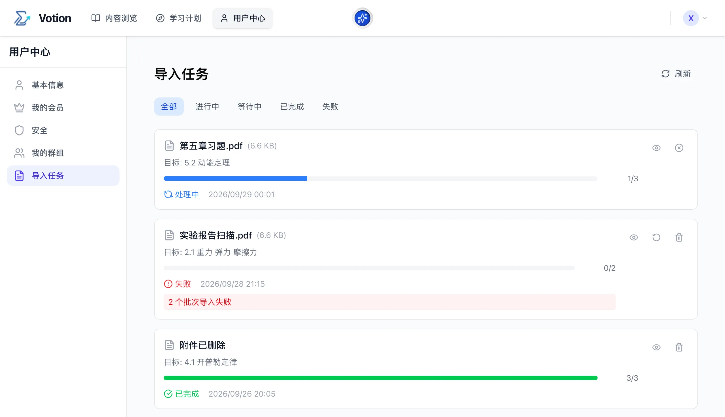Click file icon beside 第五章习题.pdf
Image resolution: width=725 pixels, height=417 pixels.
169,146
